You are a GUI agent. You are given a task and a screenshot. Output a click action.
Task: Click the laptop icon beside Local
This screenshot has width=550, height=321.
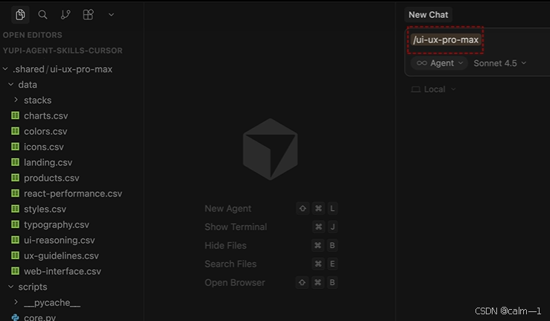pyautogui.click(x=416, y=89)
